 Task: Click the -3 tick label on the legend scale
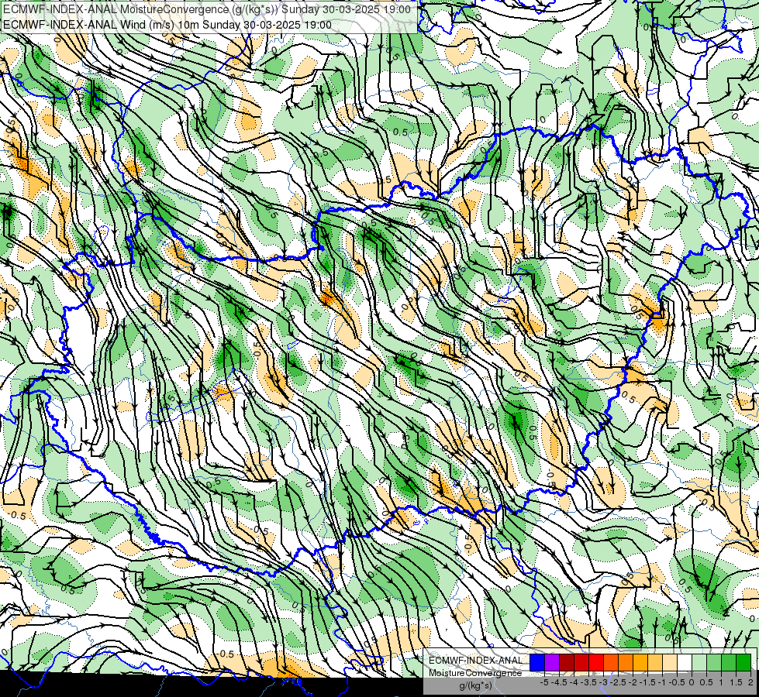click(x=604, y=682)
